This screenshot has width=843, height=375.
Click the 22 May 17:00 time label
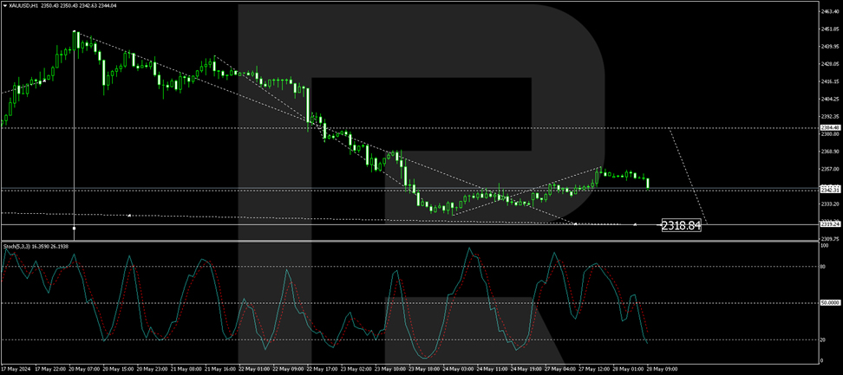pos(323,369)
